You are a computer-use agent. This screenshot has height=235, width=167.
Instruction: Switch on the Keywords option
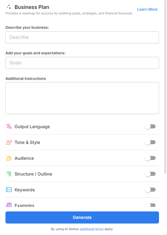(x=150, y=189)
